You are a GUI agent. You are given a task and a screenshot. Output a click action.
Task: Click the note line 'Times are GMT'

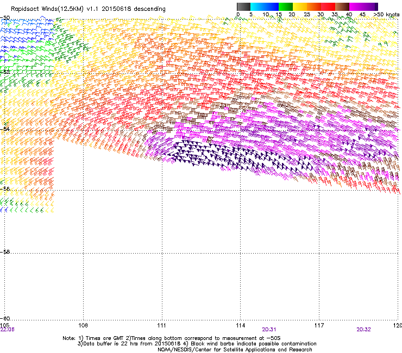pos(105,338)
